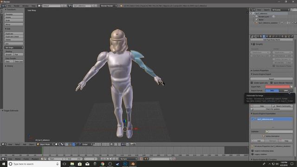Open File Explorer from the taskbar
297x167 pixels.
[72, 164]
